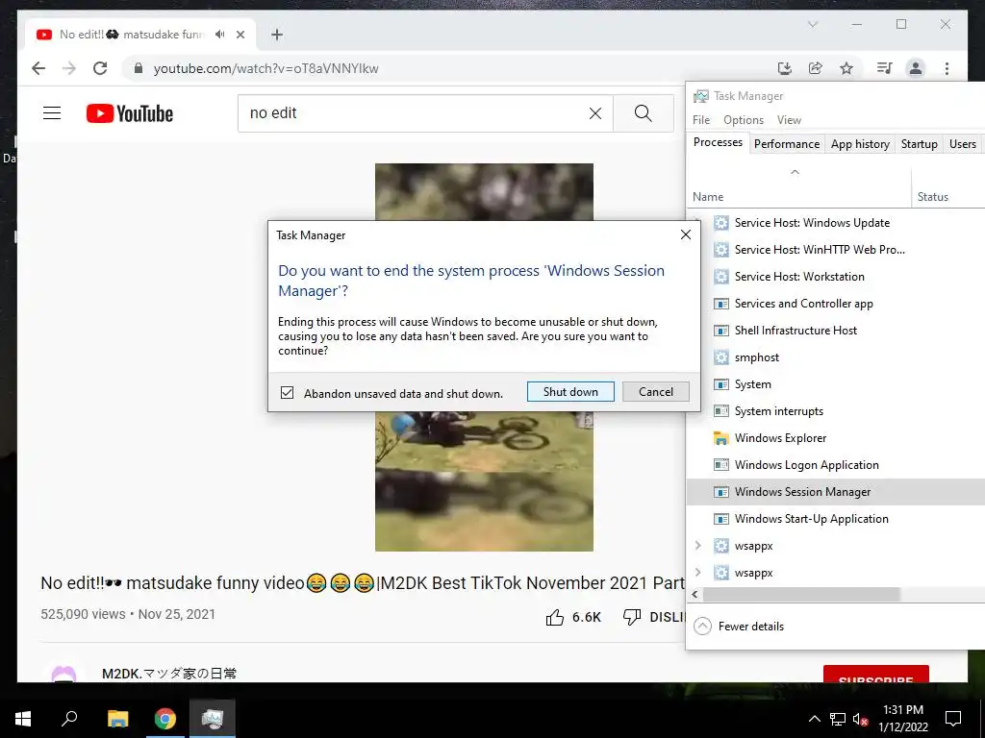Screen dimensions: 985x738
Task: Tick 'Abandon unsaved data and shut down' checkbox
Action: [x=287, y=393]
